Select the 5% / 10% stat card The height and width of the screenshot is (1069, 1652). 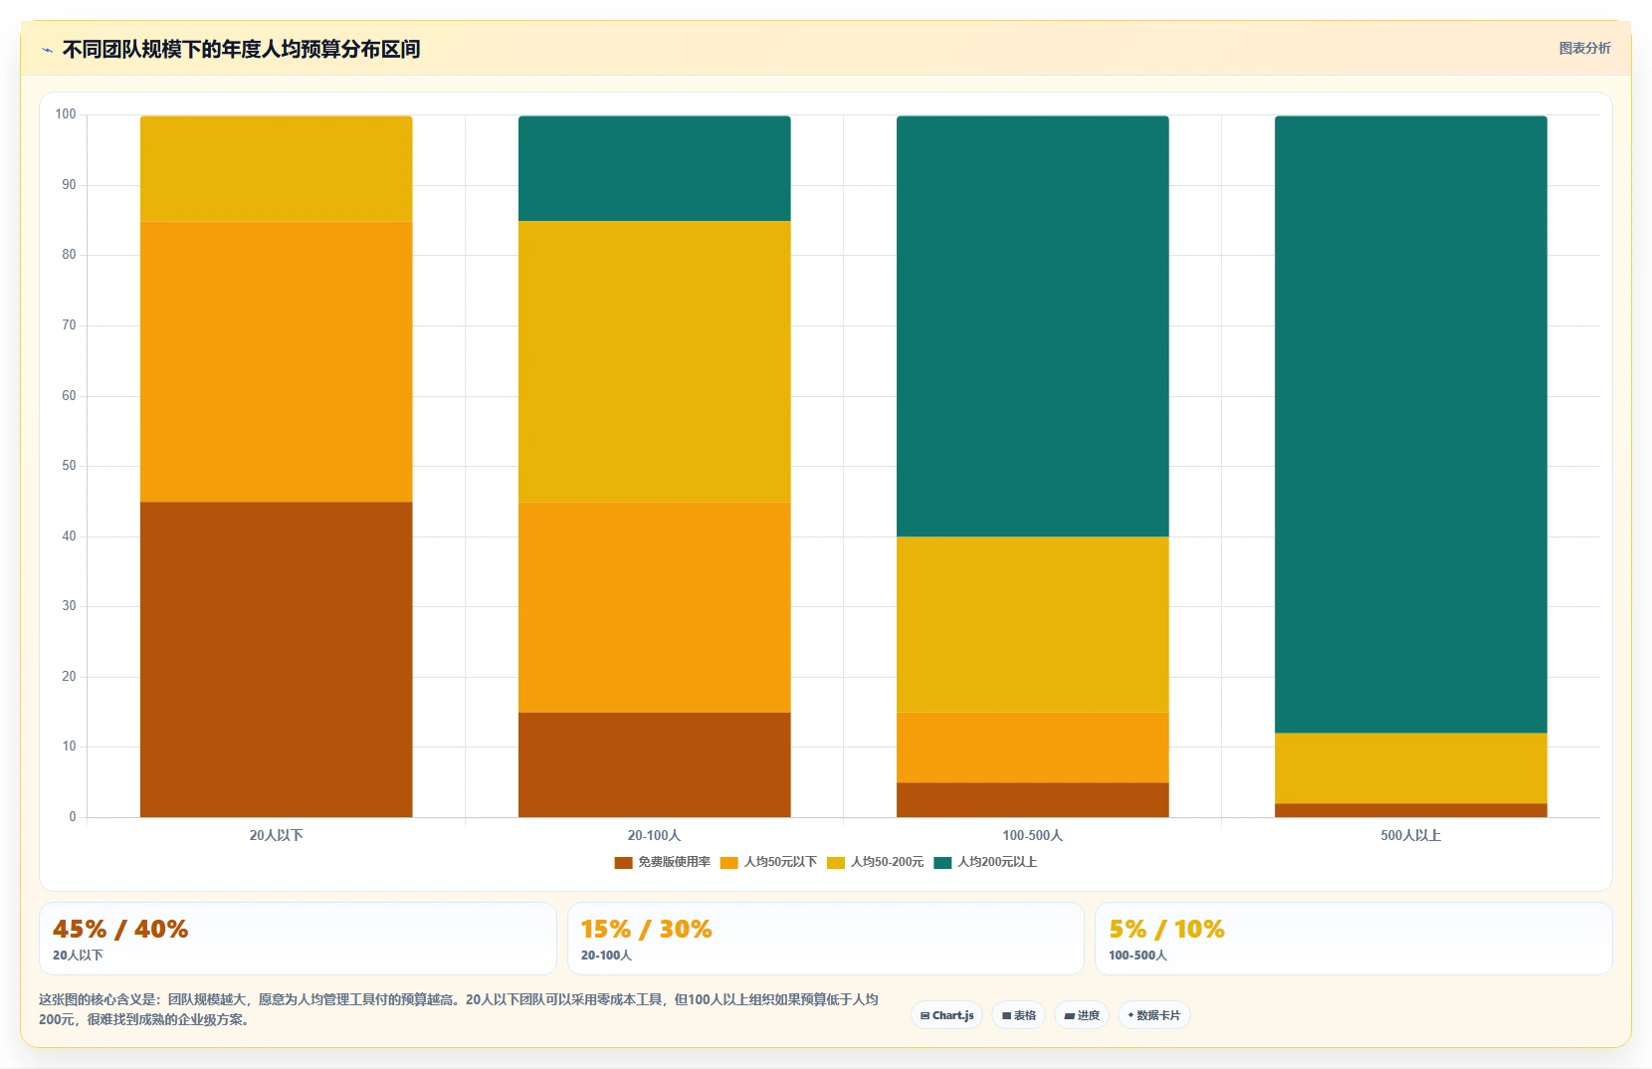(x=1353, y=939)
